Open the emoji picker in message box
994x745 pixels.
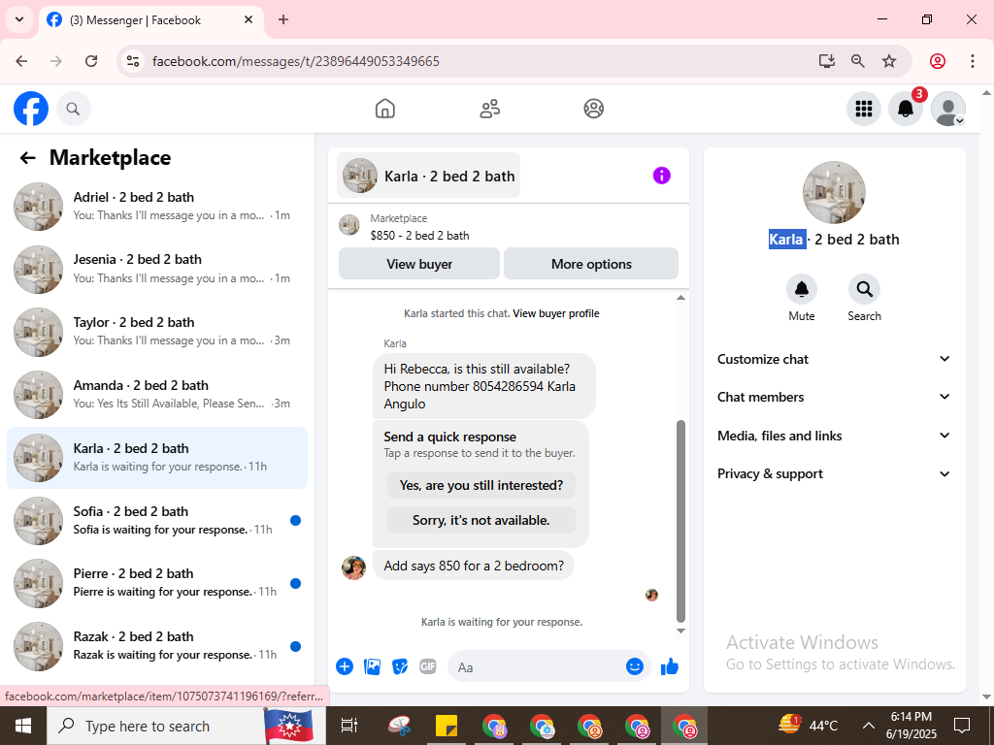(x=635, y=666)
